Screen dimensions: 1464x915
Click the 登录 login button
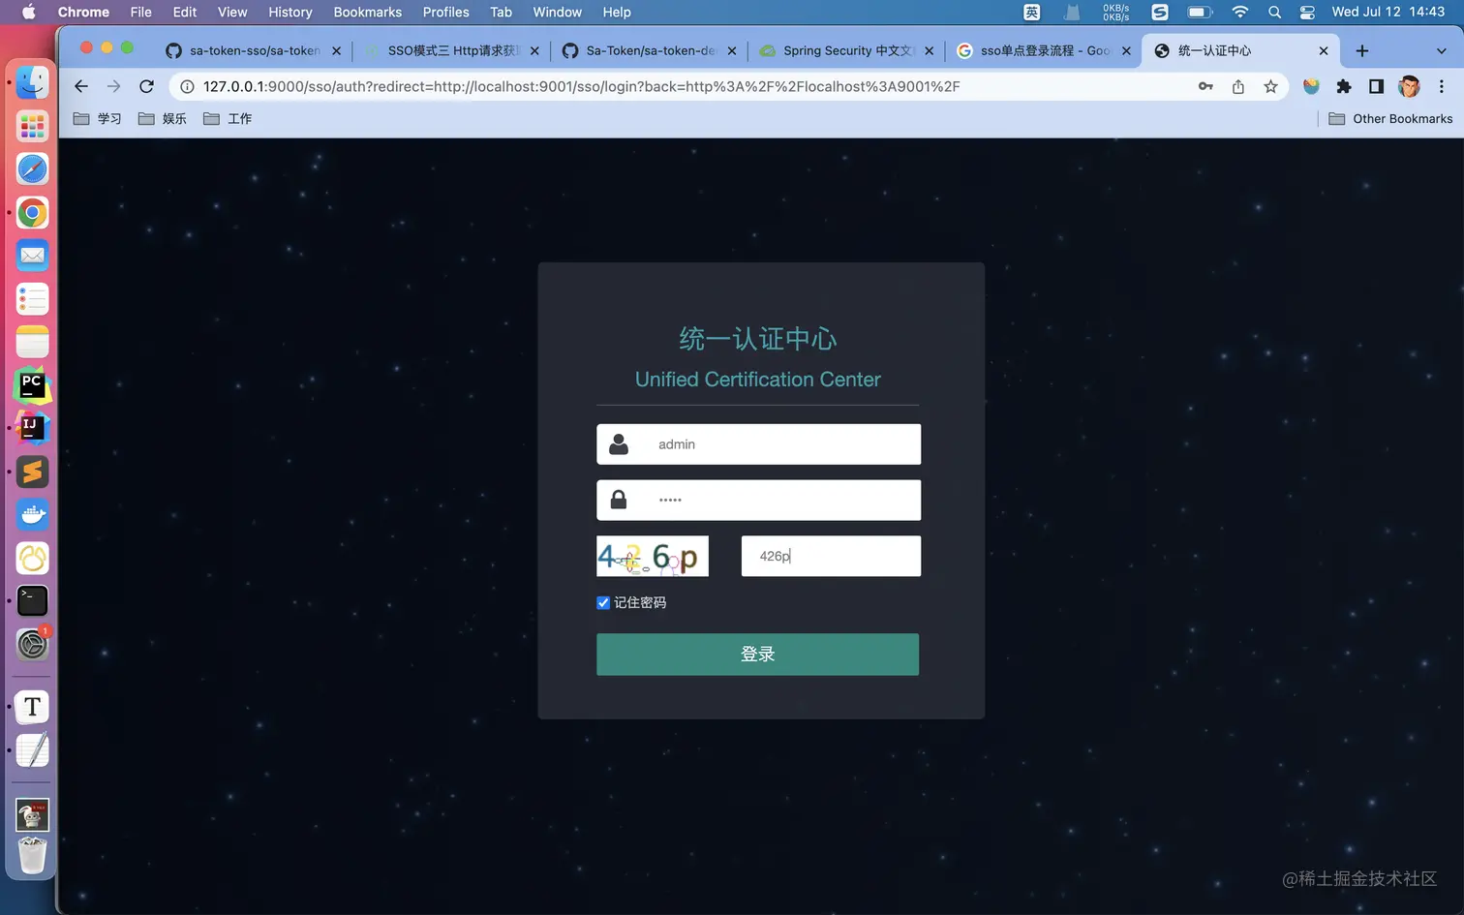point(757,654)
